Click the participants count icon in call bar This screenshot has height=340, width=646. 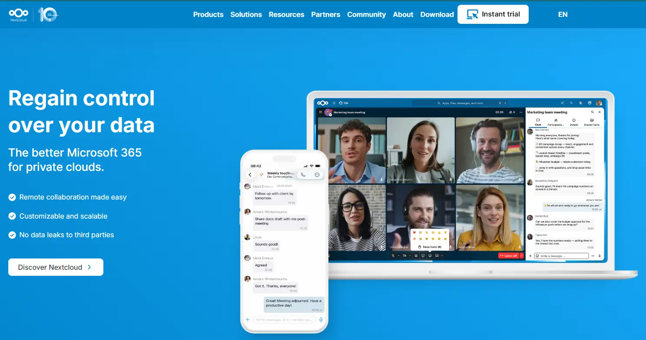click(x=511, y=112)
